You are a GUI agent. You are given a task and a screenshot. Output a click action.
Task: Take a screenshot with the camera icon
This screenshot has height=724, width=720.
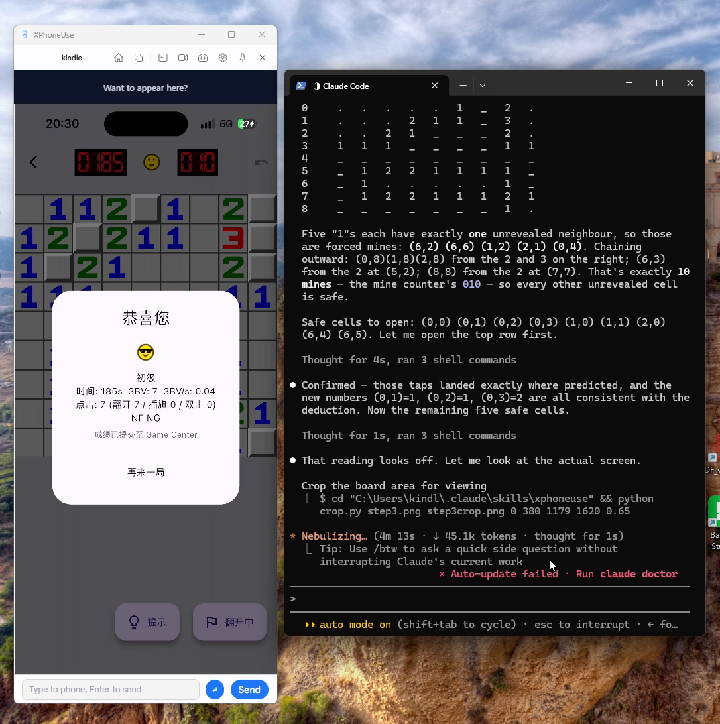pyautogui.click(x=203, y=58)
